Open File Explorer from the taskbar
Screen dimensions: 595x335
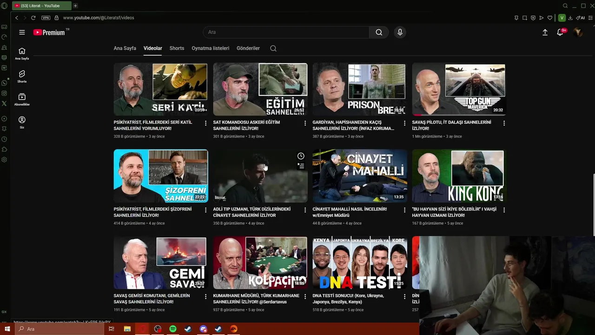coord(127,329)
